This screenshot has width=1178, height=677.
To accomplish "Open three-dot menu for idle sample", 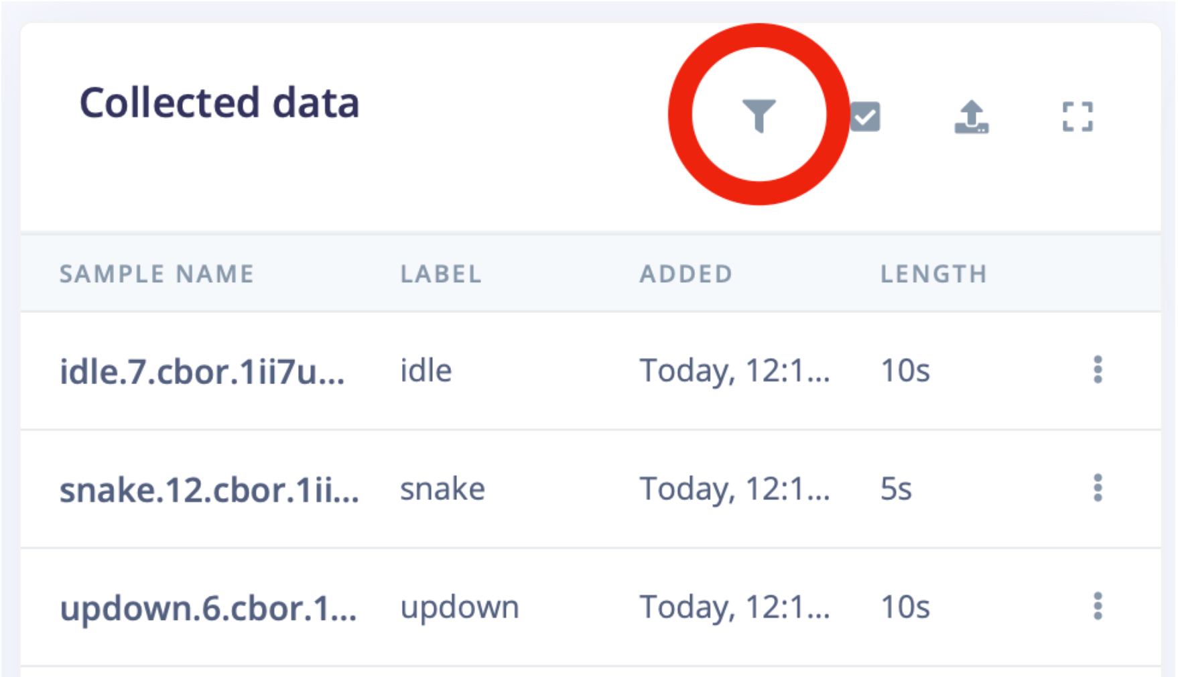I will tap(1098, 370).
